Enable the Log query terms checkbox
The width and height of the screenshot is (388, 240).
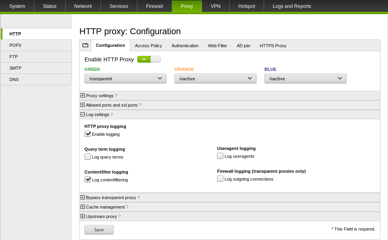[88, 157]
